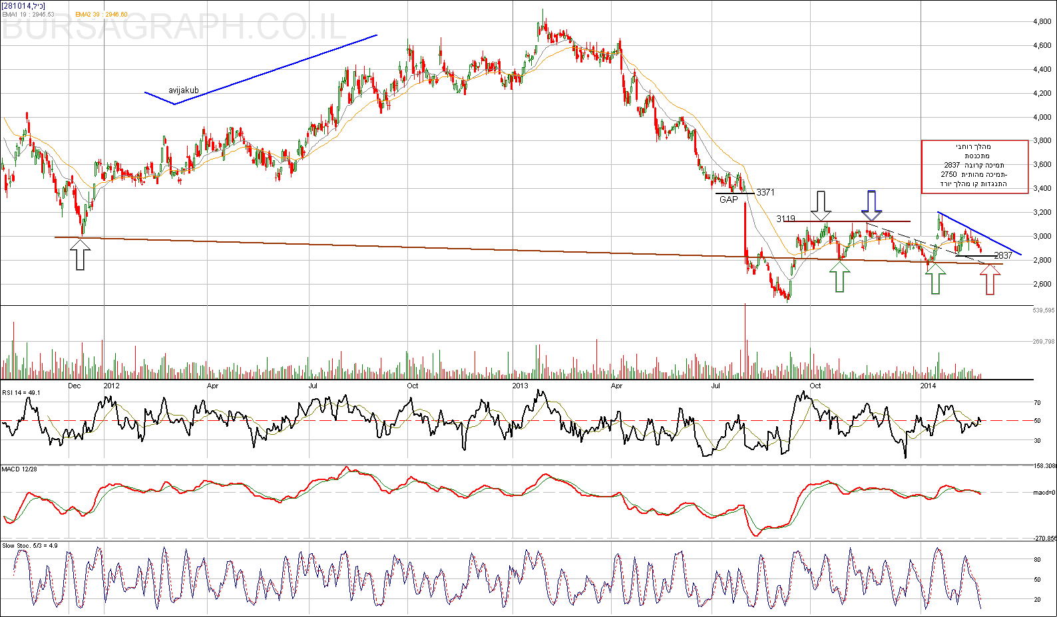Image resolution: width=1057 pixels, height=617 pixels.
Task: Click the 3119 resistance level label
Action: pyautogui.click(x=785, y=219)
